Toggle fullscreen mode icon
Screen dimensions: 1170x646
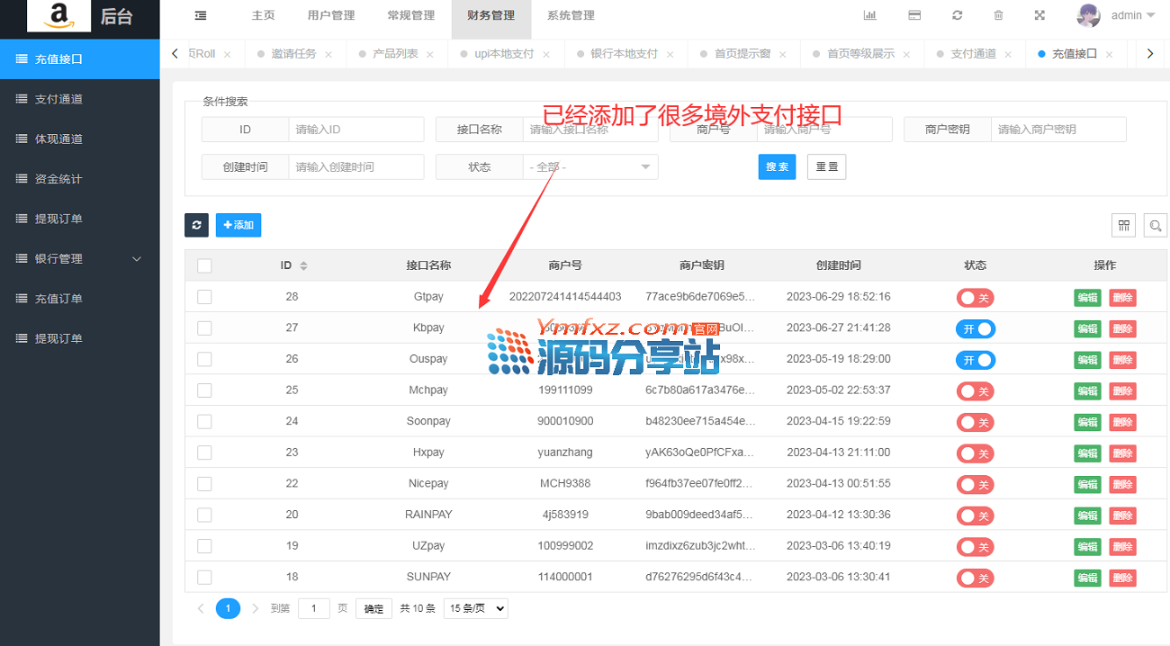tap(1039, 15)
